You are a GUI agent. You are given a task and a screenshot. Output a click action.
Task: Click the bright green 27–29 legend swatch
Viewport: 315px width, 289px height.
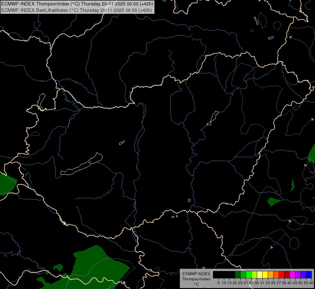point(249,275)
